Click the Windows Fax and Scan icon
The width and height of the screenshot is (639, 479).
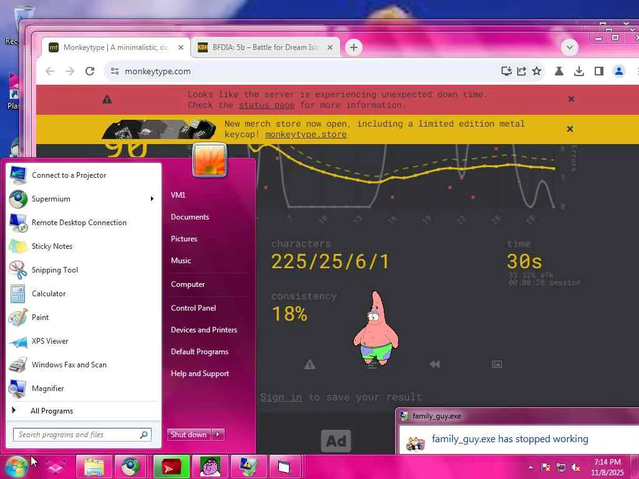click(x=18, y=364)
